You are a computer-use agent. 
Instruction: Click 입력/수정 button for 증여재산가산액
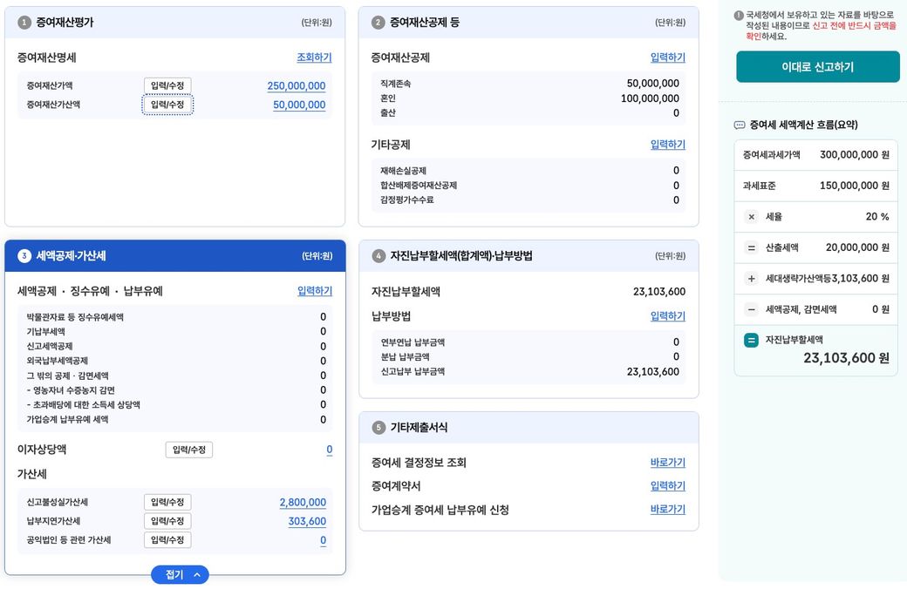(167, 105)
